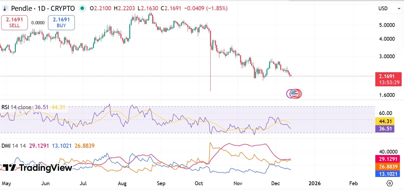Click the green market status dot
This screenshot has height=191, width=404.
pyautogui.click(x=82, y=8)
